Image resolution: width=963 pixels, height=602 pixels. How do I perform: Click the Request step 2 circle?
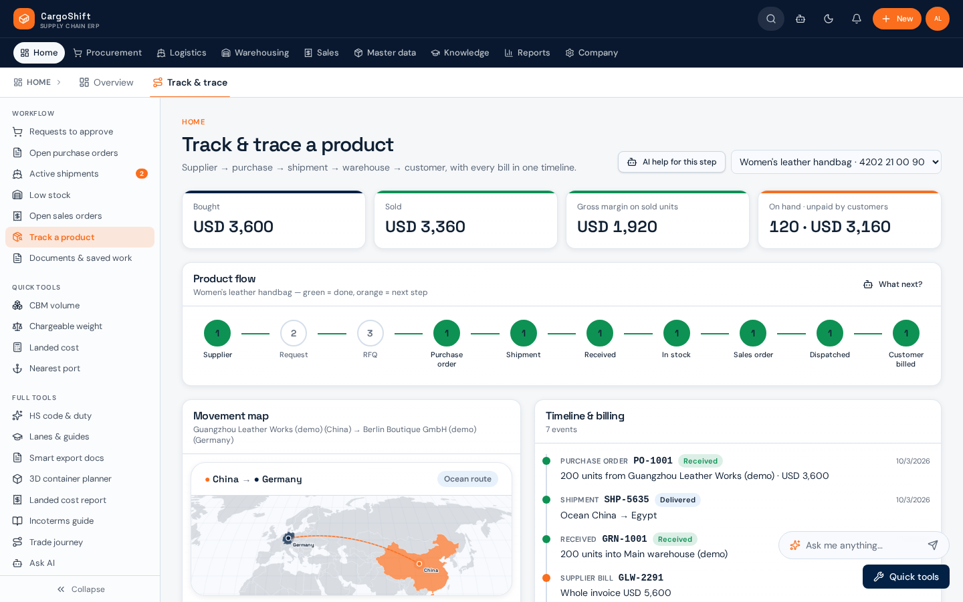pyautogui.click(x=294, y=333)
